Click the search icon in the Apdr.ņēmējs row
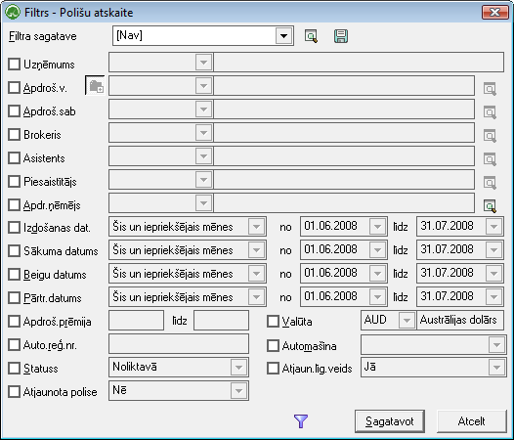The height and width of the screenshot is (440, 514). coord(490,205)
